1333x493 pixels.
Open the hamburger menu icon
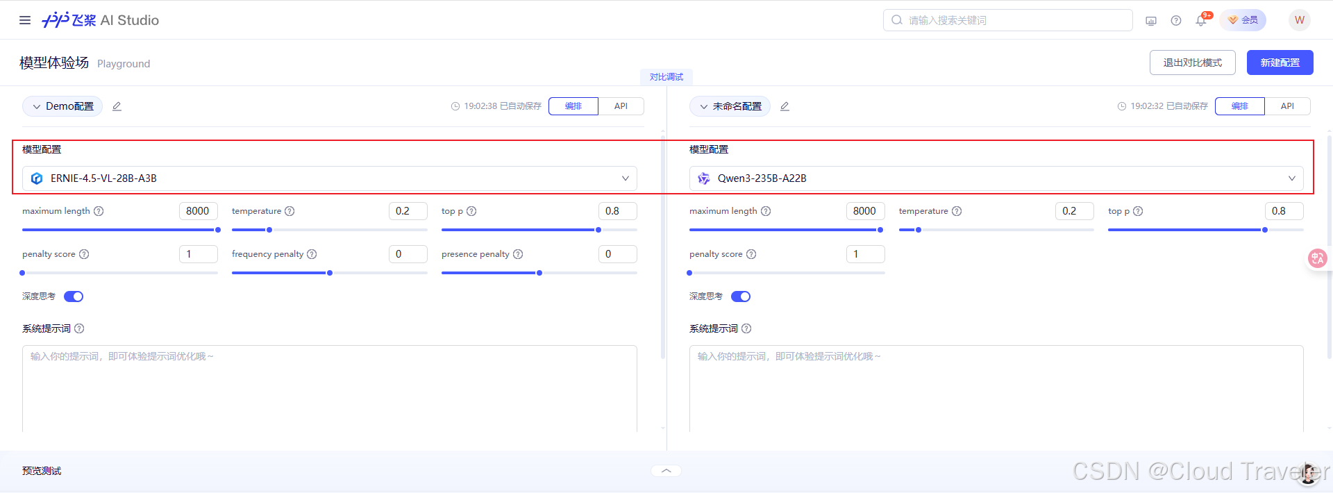pyautogui.click(x=25, y=20)
